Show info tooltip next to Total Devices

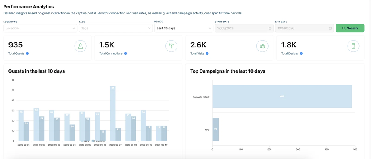click(x=302, y=53)
